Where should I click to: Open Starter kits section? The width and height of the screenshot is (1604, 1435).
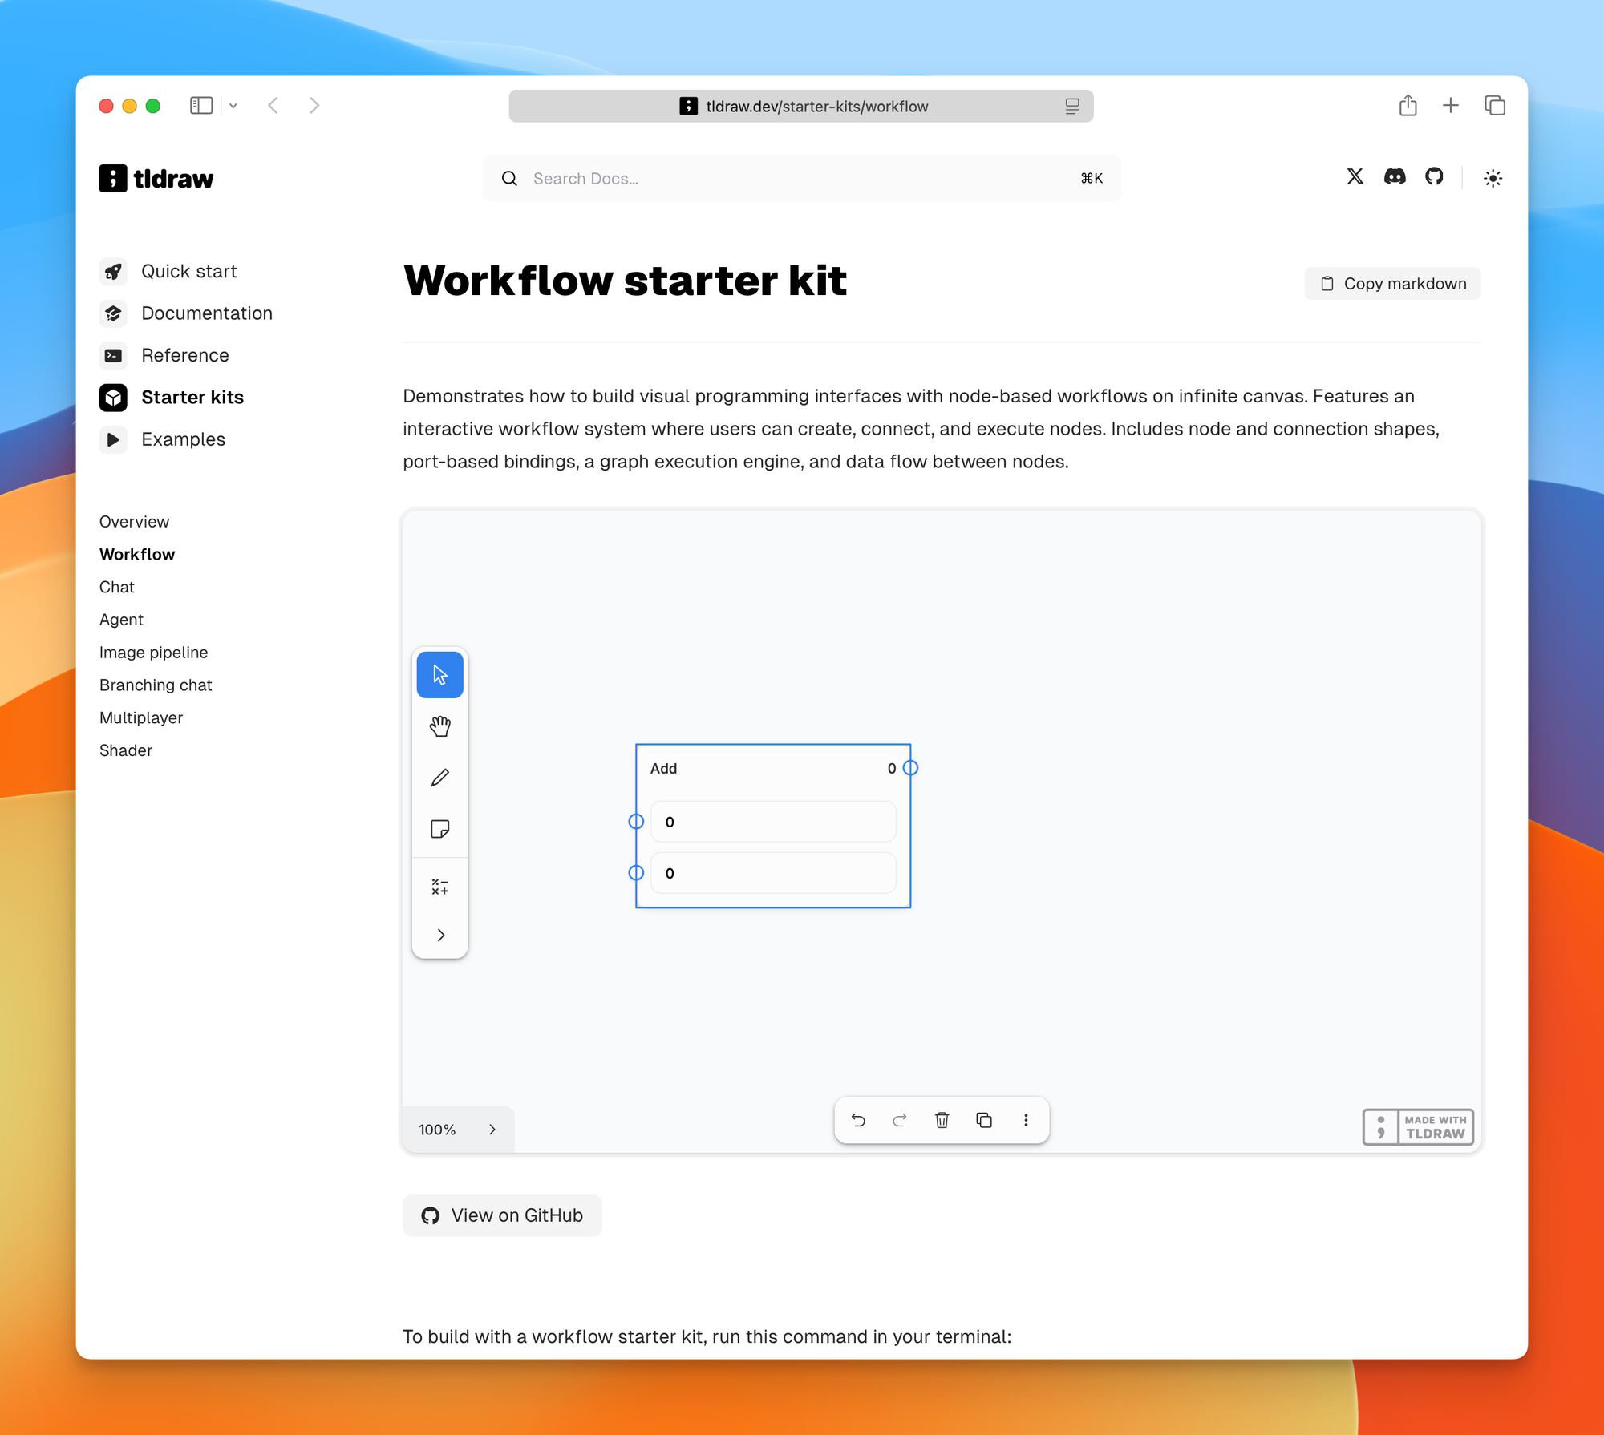[192, 398]
